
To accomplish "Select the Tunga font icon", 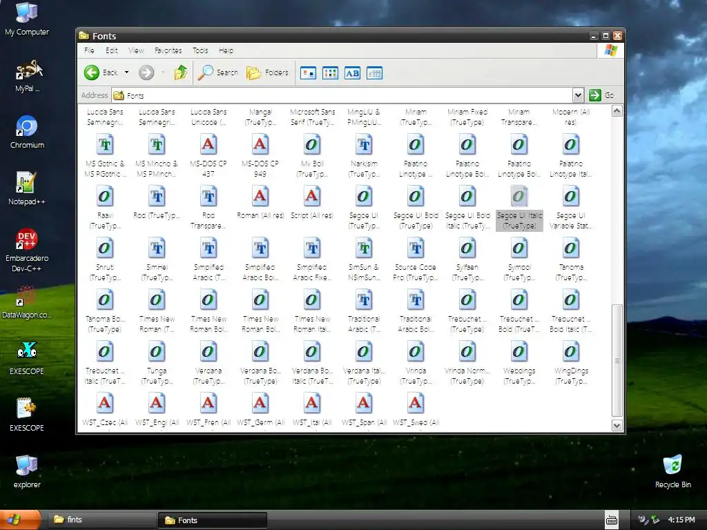I will point(157,352).
